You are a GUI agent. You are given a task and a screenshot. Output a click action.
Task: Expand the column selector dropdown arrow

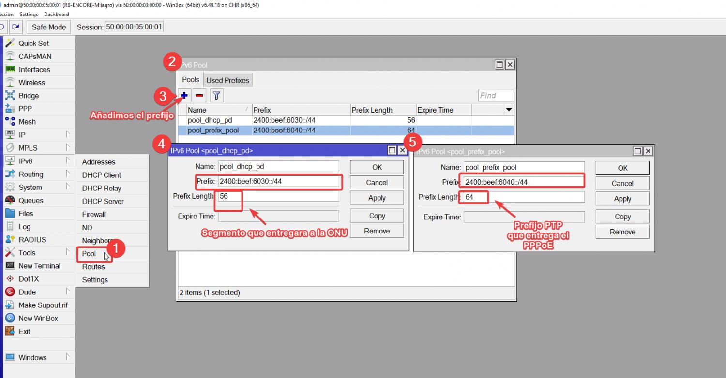509,110
